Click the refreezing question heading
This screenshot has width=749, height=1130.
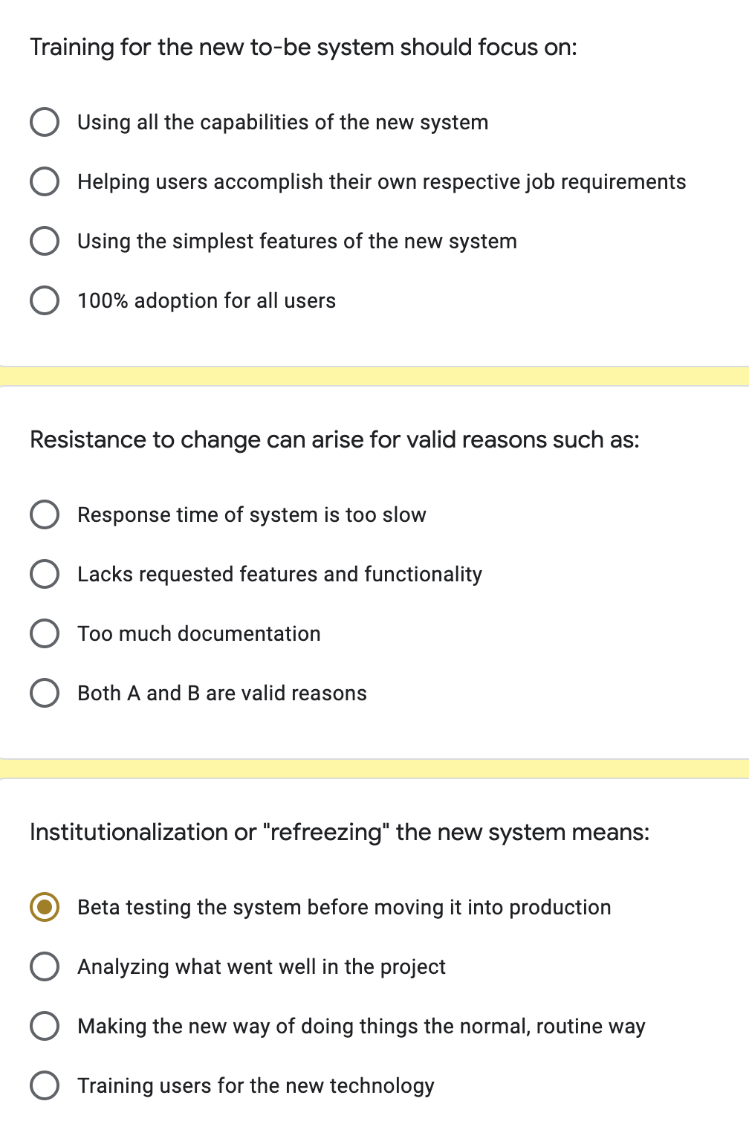tap(340, 831)
